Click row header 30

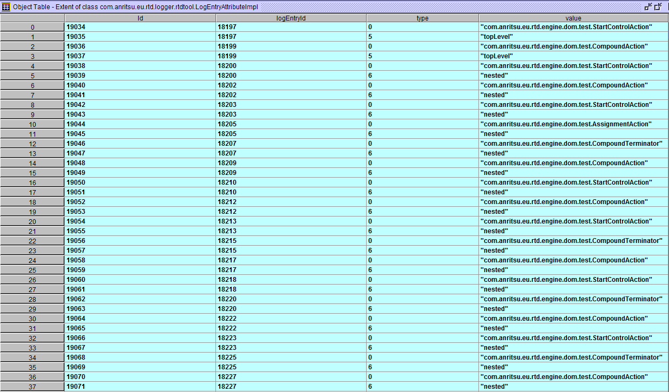click(x=32, y=319)
